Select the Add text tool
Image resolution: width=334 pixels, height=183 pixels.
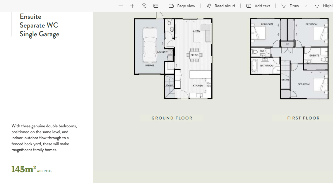(x=258, y=6)
